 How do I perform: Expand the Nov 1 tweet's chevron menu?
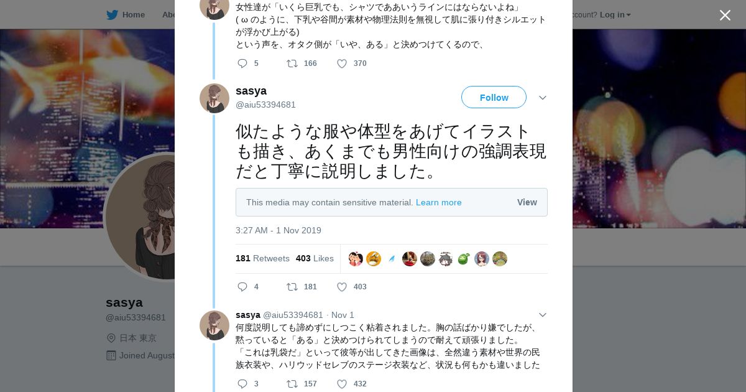click(542, 315)
